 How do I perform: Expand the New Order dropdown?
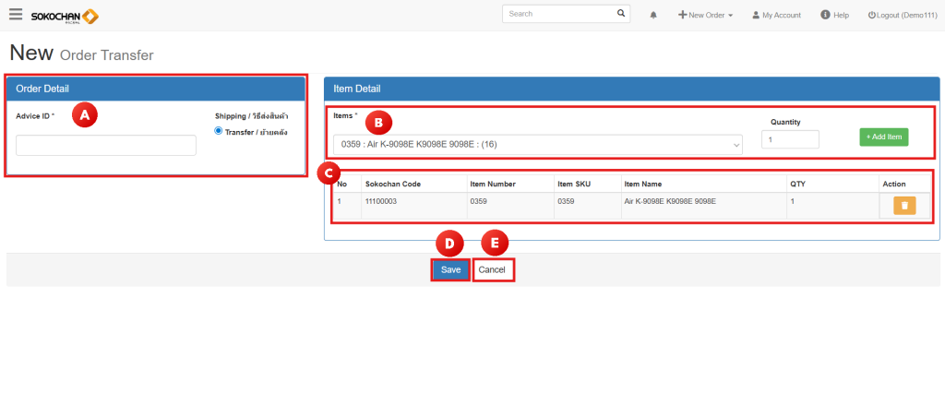click(706, 16)
